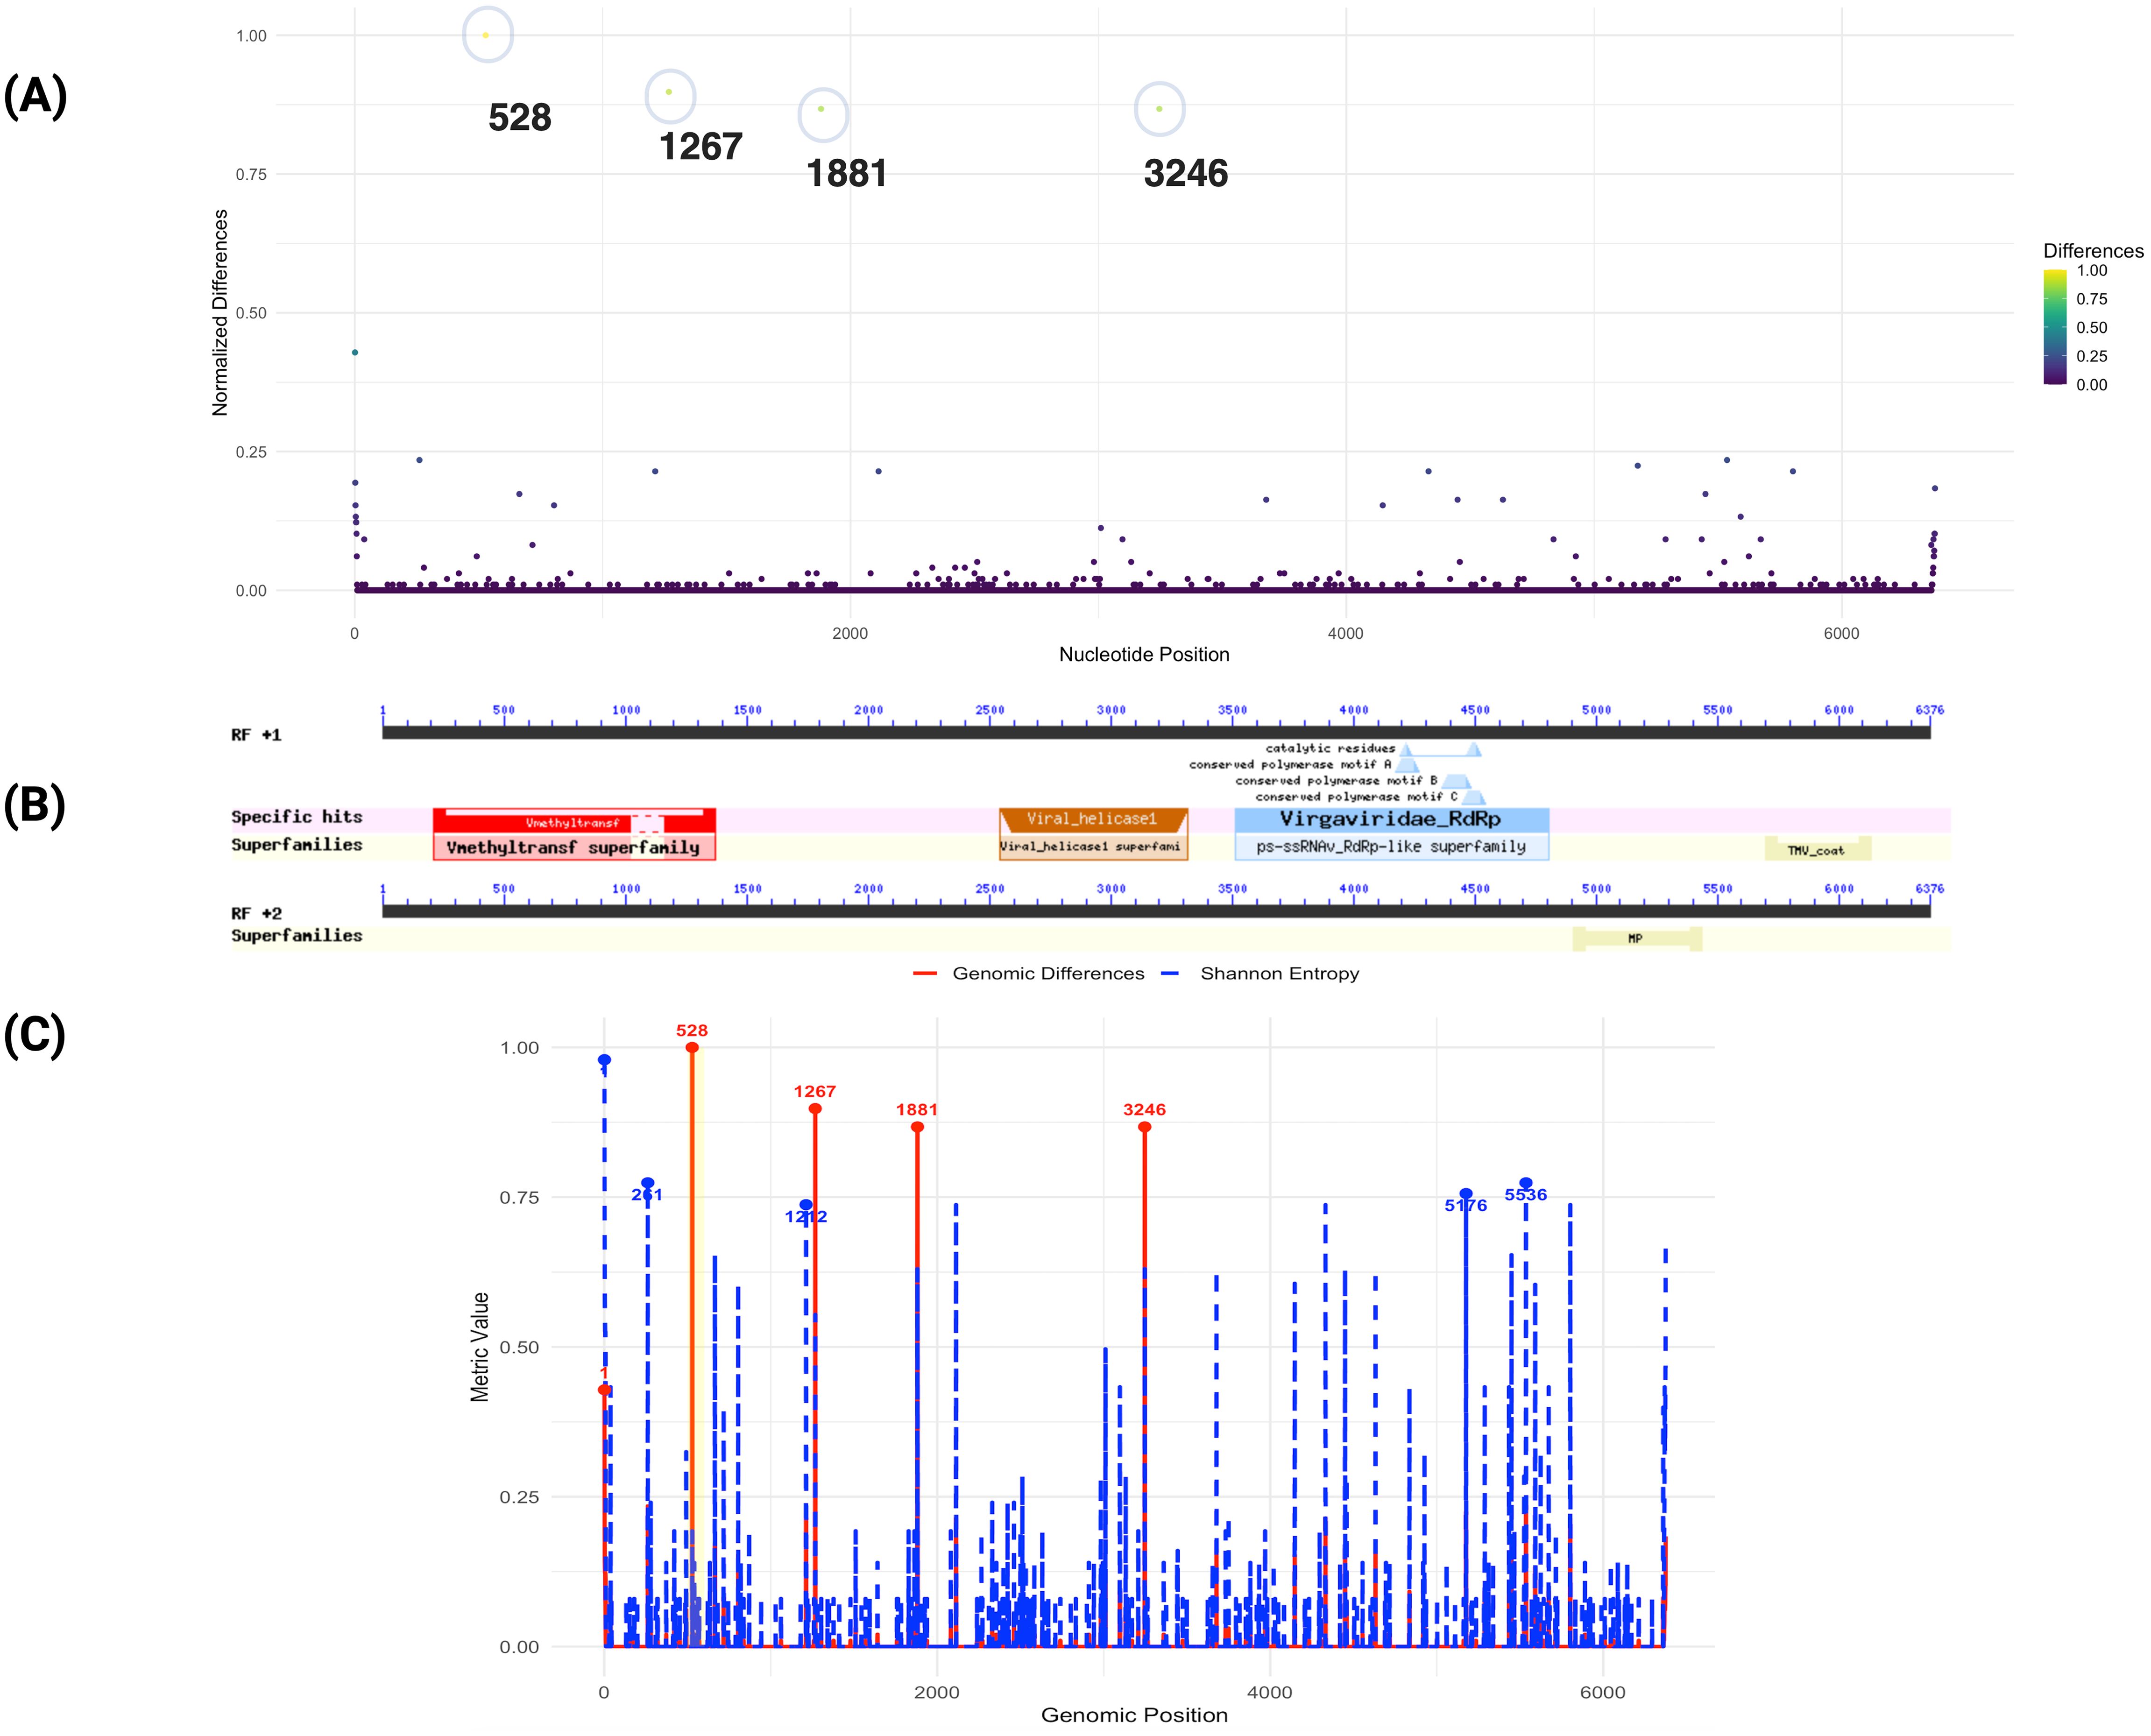Click the red peak labeled 1267 in panel C
The height and width of the screenshot is (1736, 2151).
tap(815, 1109)
